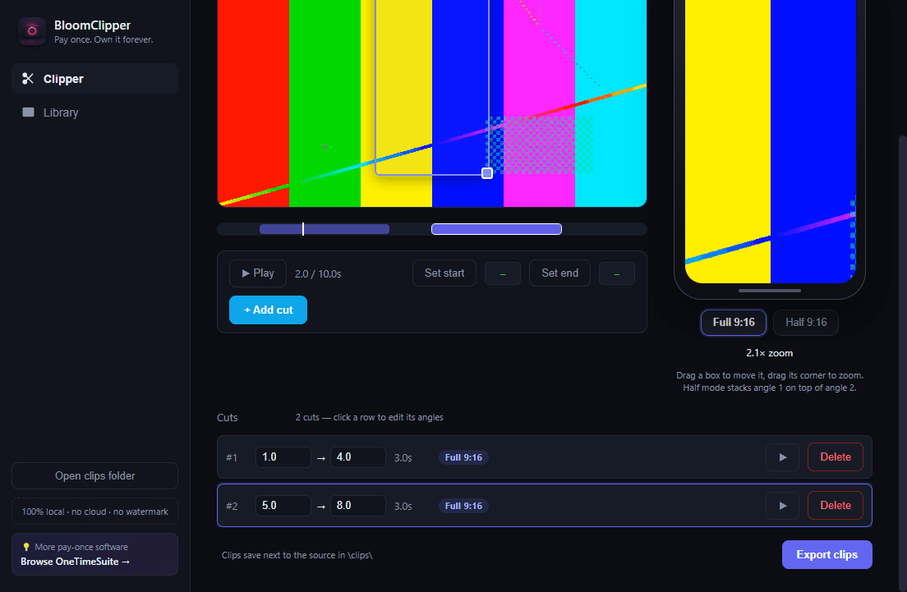
Task: Click Full 9:16 badge on cut #1
Action: [x=463, y=457]
